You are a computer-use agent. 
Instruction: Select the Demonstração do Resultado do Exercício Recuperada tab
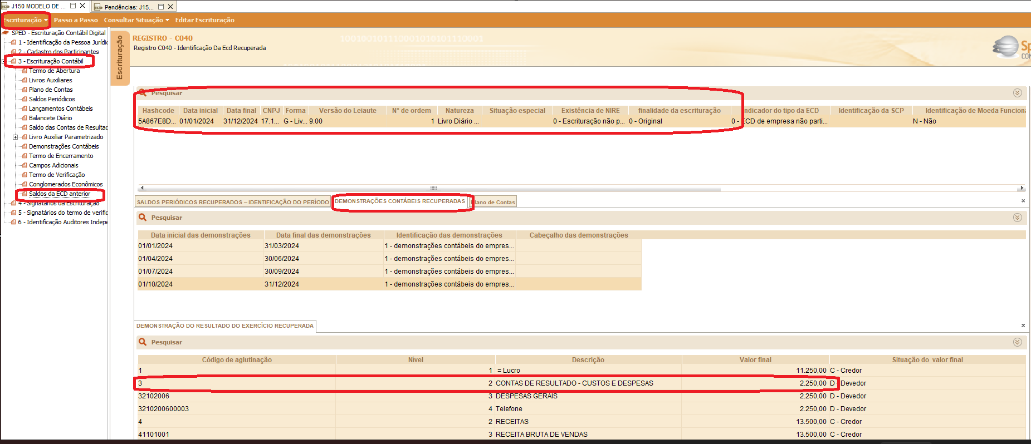(225, 326)
